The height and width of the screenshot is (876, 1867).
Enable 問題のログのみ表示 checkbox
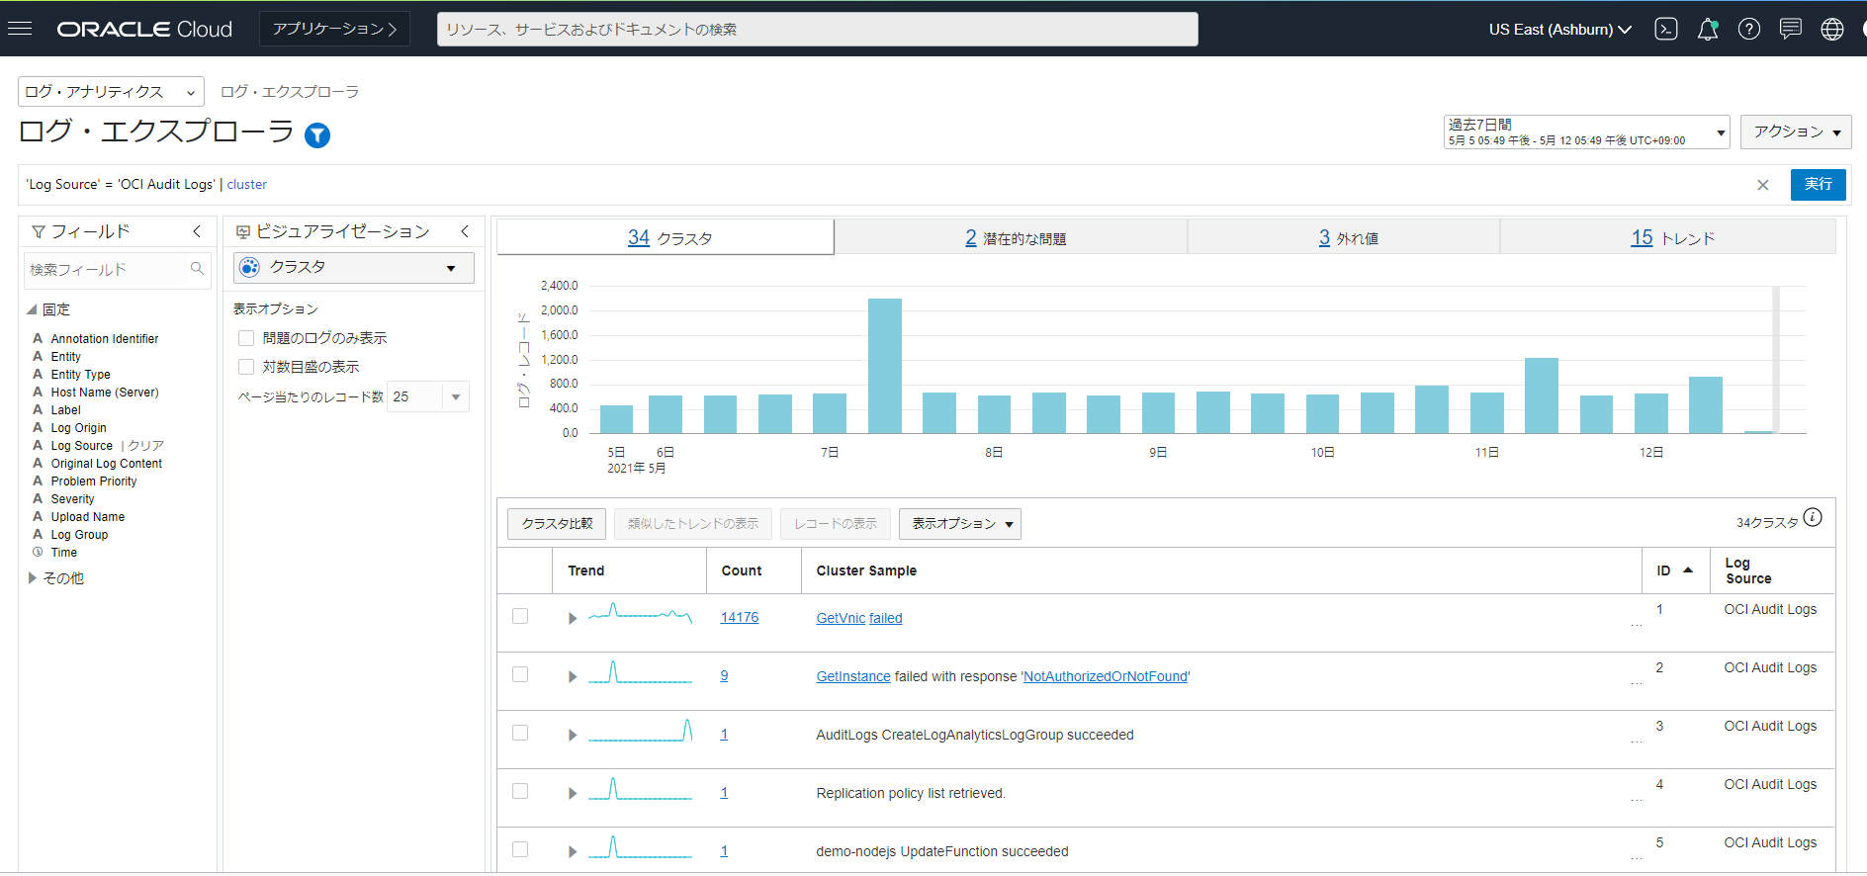(247, 338)
